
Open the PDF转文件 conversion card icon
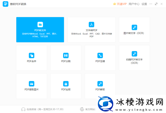[40, 25]
